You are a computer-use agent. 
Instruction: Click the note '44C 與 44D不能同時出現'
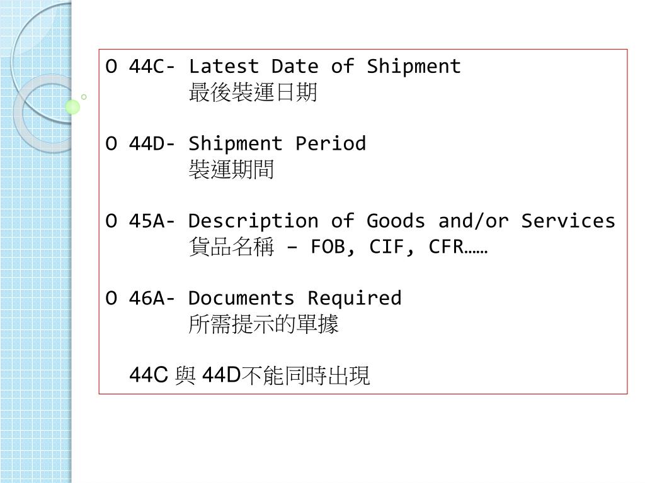[x=249, y=375]
